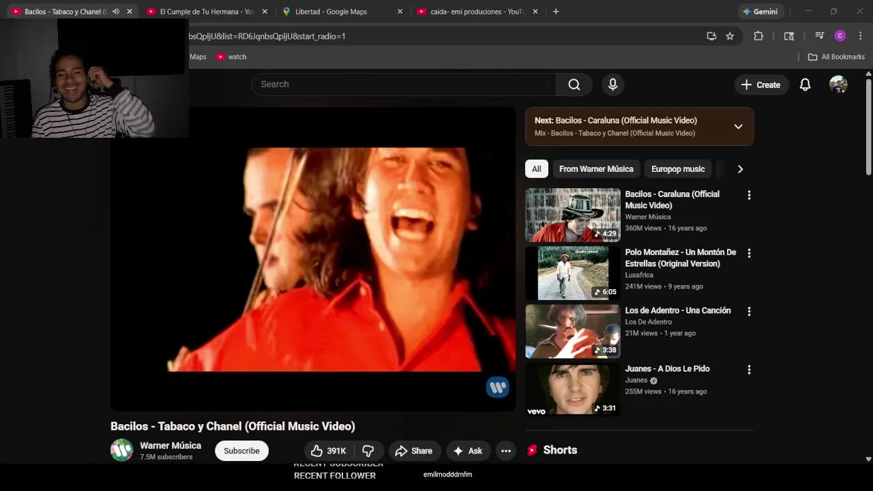Open the Maps bookmark
The height and width of the screenshot is (491, 873).
click(197, 57)
